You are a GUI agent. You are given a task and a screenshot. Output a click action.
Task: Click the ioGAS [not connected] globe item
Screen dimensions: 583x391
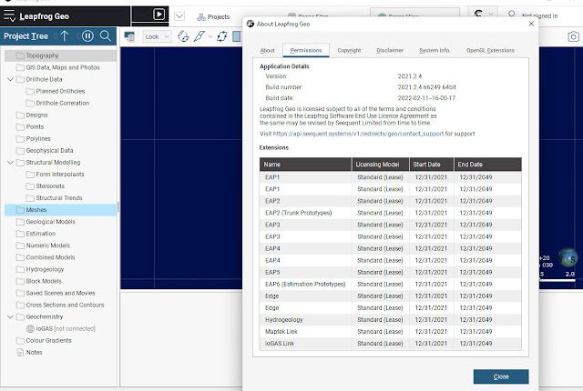click(61, 328)
